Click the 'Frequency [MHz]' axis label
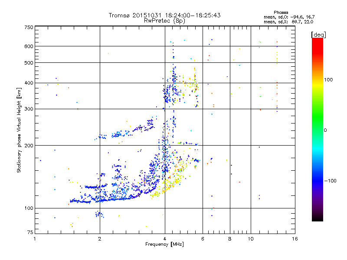The image size is (347, 260). coord(164,244)
